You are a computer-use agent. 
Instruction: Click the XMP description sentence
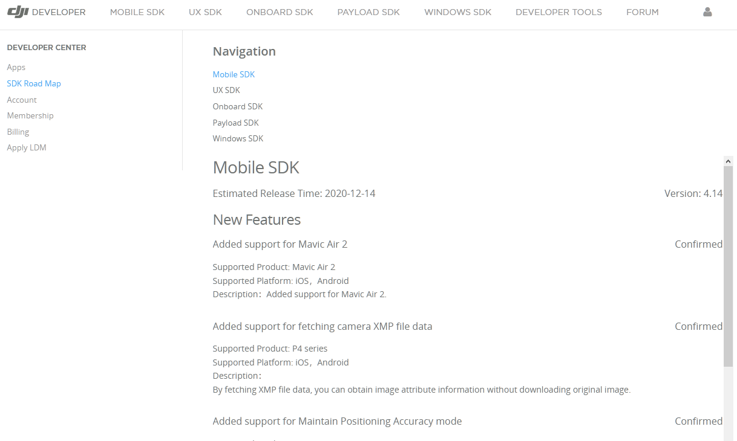point(422,390)
